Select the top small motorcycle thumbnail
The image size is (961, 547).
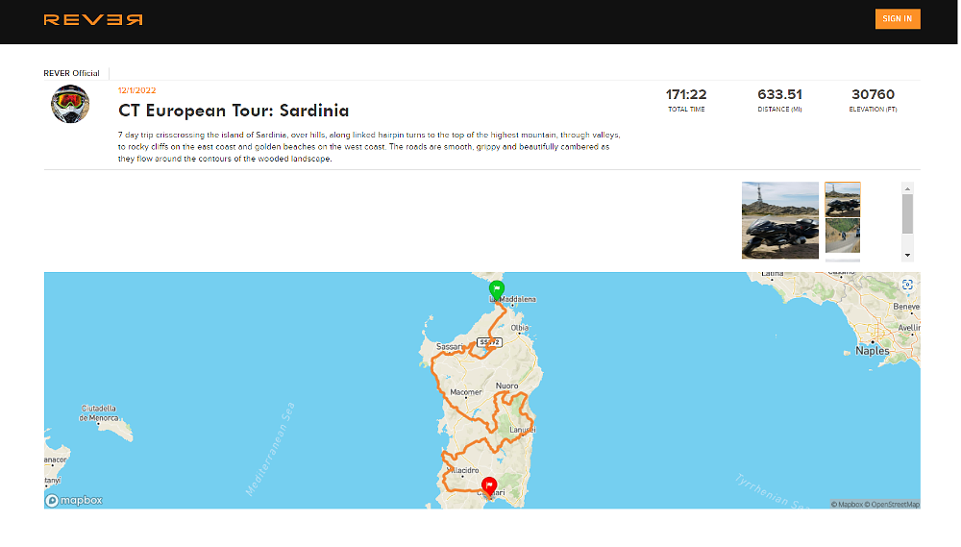pos(842,199)
